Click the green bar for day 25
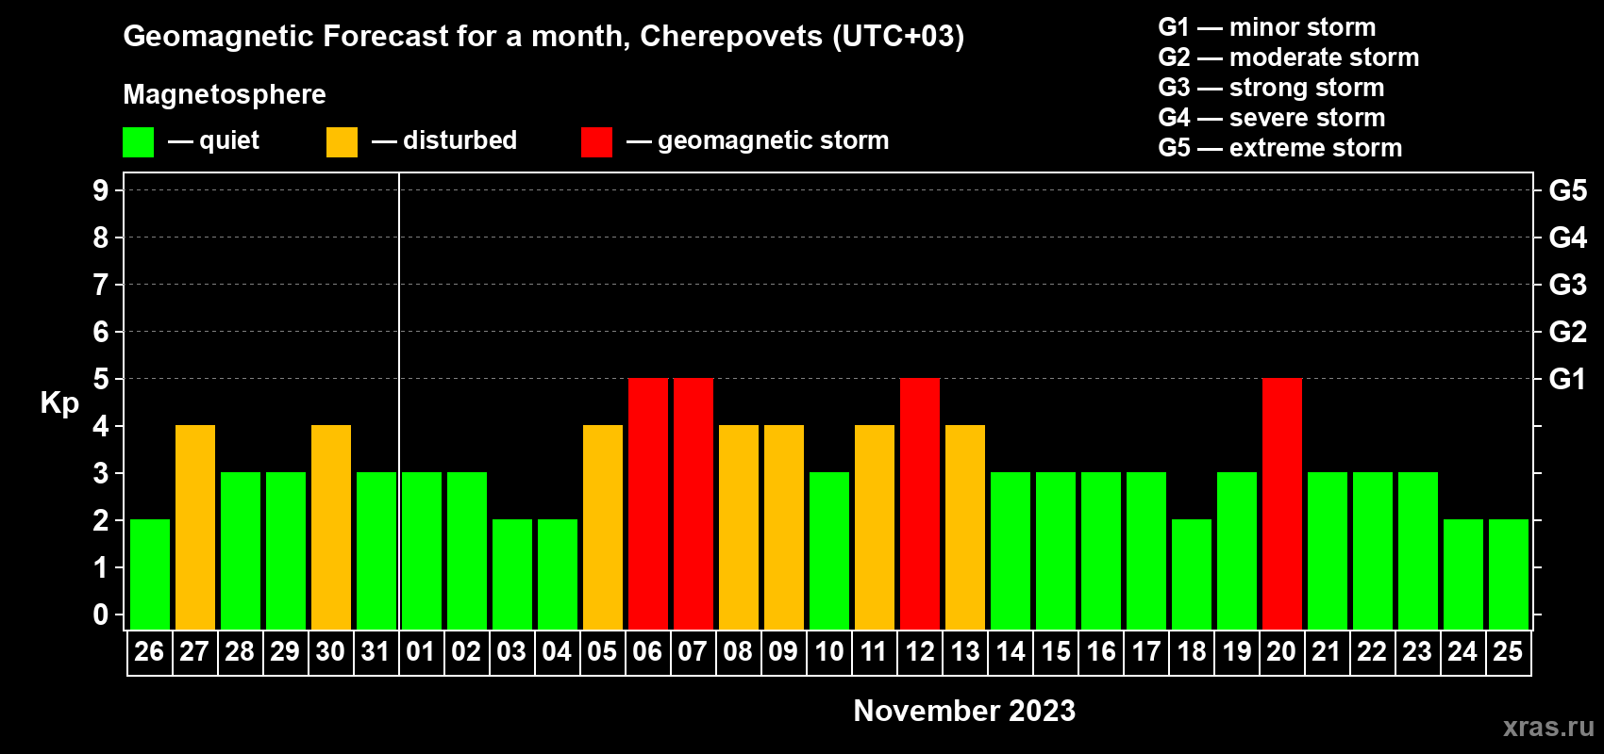 1509,574
